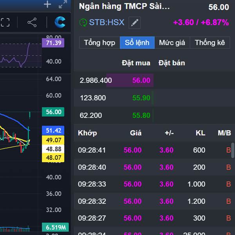Open the Thống kê tab

pyautogui.click(x=210, y=43)
